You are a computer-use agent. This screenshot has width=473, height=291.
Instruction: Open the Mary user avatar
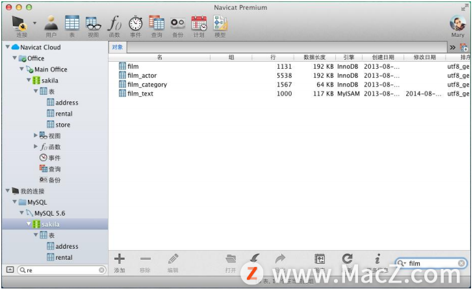click(457, 23)
